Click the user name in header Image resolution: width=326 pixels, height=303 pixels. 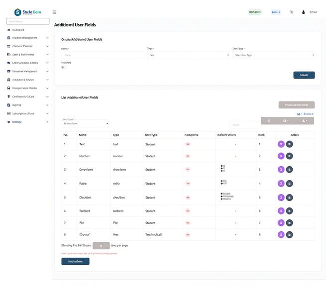(x=313, y=12)
